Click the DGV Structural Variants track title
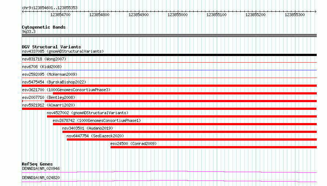Viewport: 327px width, 186px height. pyautogui.click(x=51, y=47)
